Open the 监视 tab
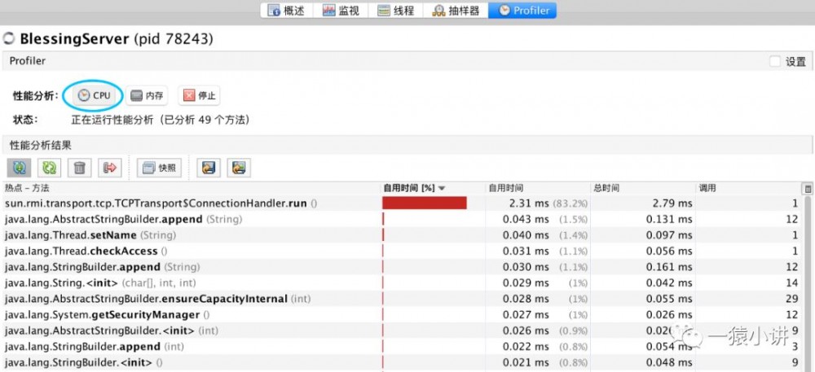This screenshot has height=372, width=815. (x=341, y=10)
